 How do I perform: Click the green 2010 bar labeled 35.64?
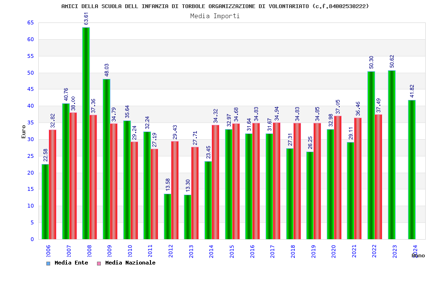[x=127, y=180]
